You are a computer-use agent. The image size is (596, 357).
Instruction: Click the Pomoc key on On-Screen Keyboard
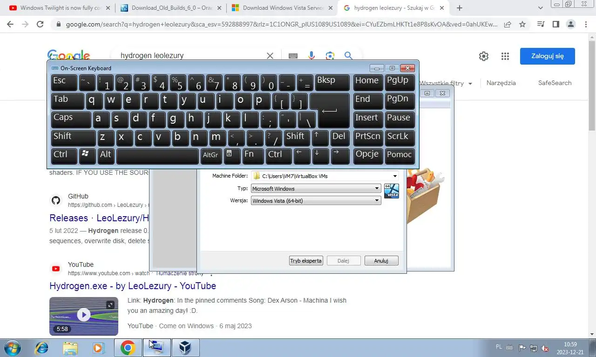(399, 156)
